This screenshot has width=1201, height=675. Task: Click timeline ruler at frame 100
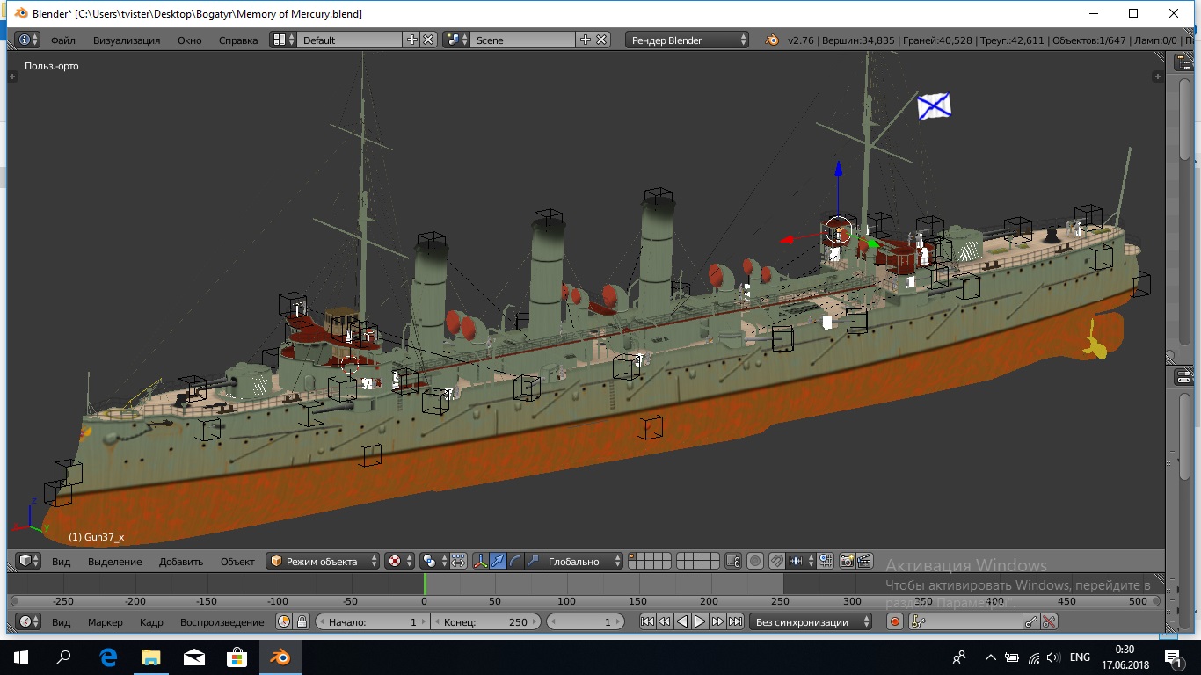566,601
